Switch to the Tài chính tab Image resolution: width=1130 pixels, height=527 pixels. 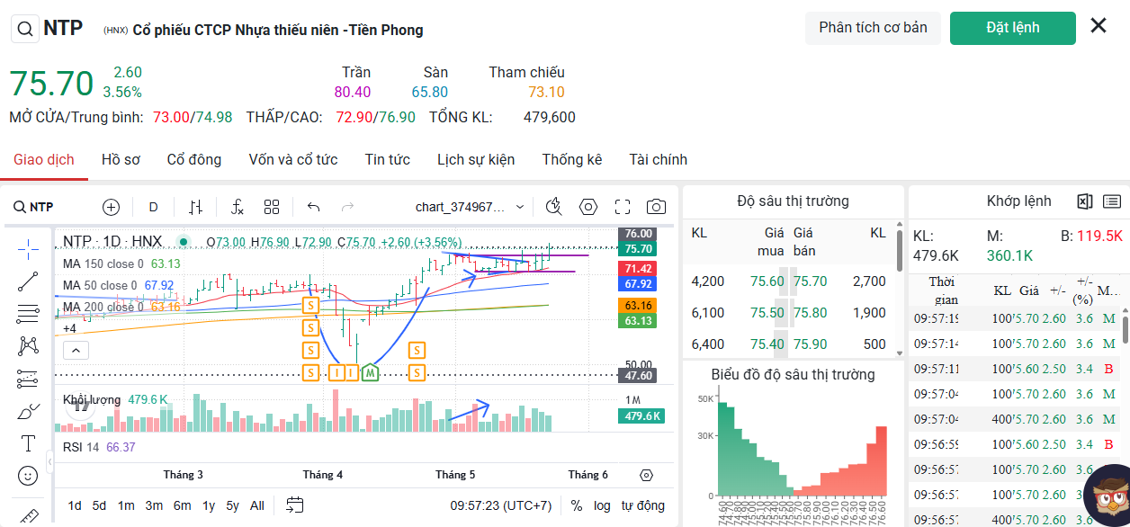click(x=658, y=159)
